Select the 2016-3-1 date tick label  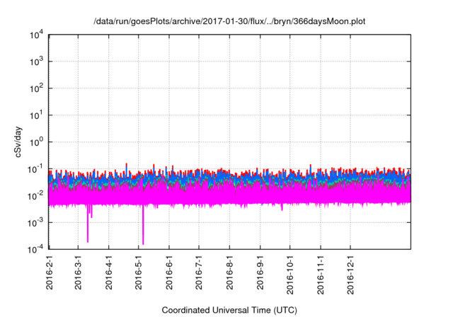(x=79, y=274)
